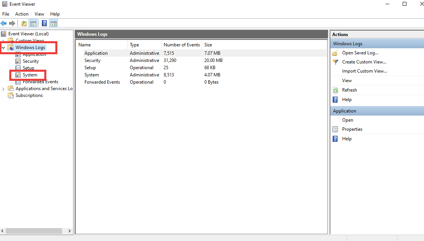Viewport: 424px width, 241px height.
Task: Expand the Applications and Services Logs node
Action: click(3, 88)
